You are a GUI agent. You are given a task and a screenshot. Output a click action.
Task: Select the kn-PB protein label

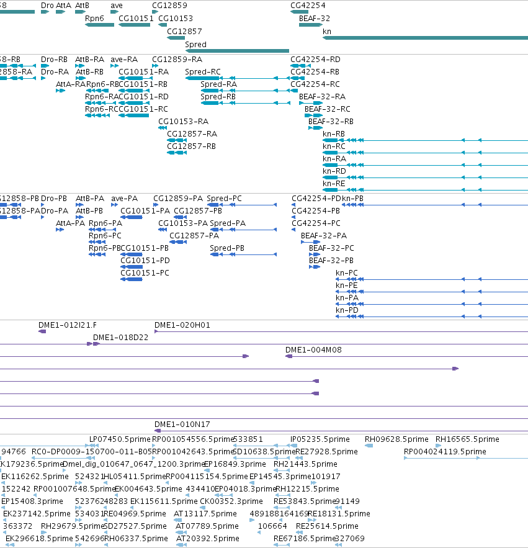pyautogui.click(x=352, y=199)
